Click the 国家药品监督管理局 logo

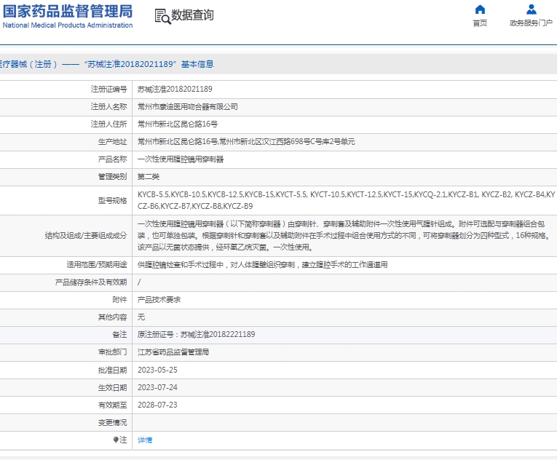click(x=67, y=11)
